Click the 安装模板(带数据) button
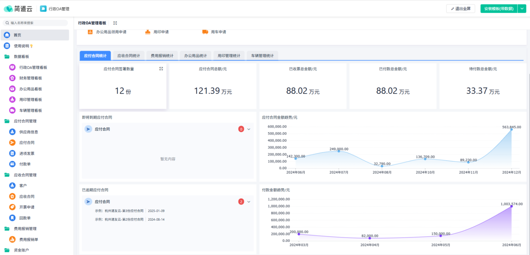Image resolution: width=530 pixels, height=255 pixels. pyautogui.click(x=498, y=9)
